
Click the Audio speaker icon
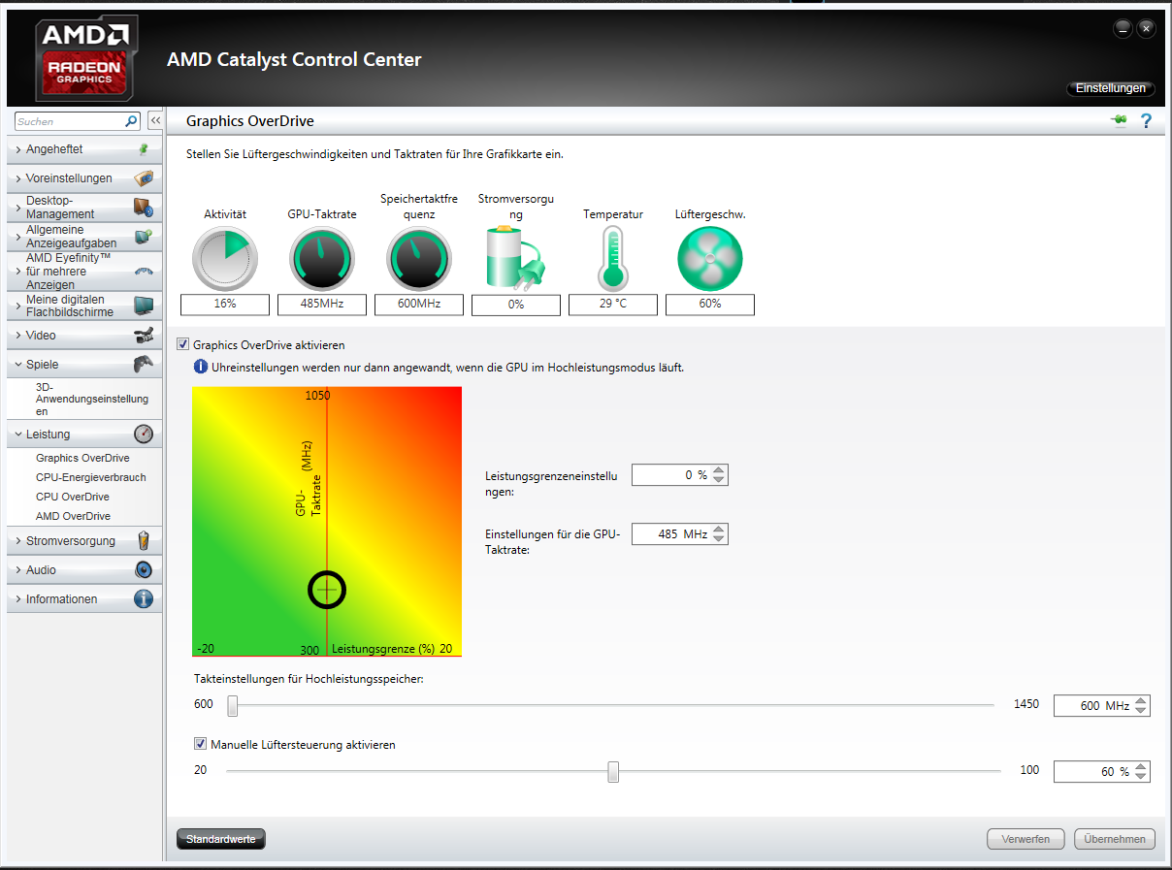tap(144, 570)
